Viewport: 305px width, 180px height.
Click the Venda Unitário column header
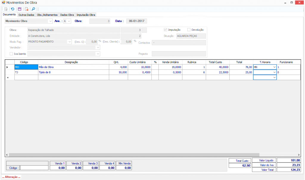[x=170, y=62]
